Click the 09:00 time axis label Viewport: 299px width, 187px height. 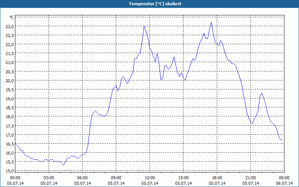click(116, 178)
